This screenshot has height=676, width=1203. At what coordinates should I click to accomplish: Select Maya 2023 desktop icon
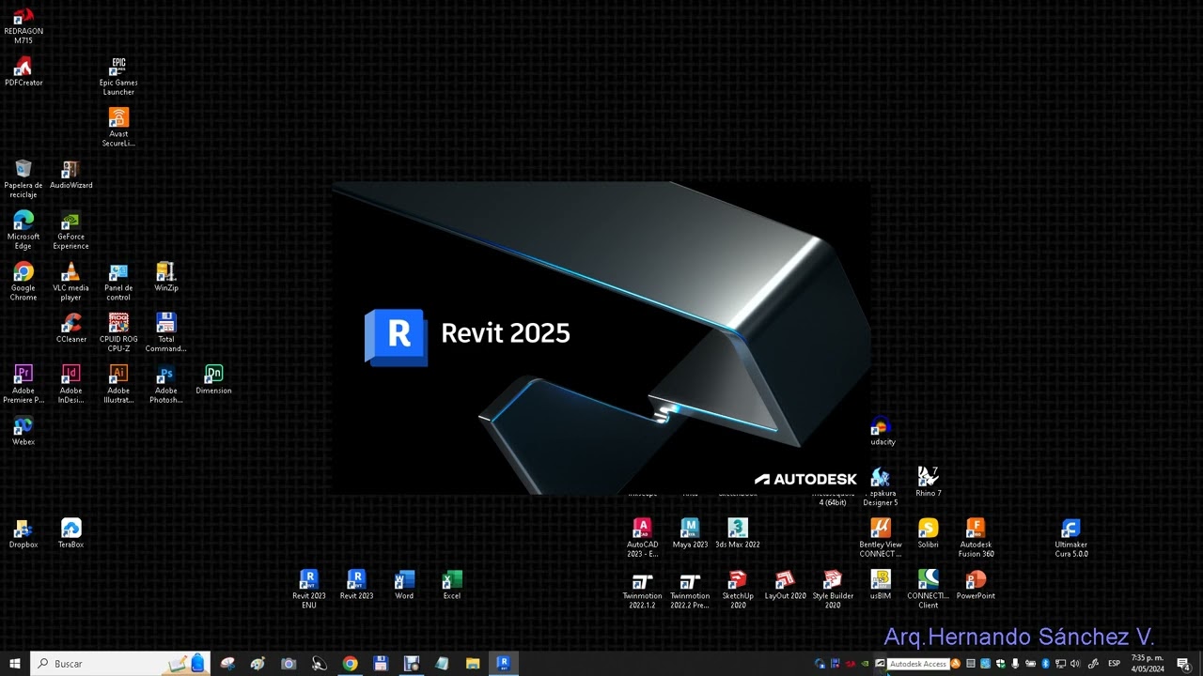tap(690, 533)
